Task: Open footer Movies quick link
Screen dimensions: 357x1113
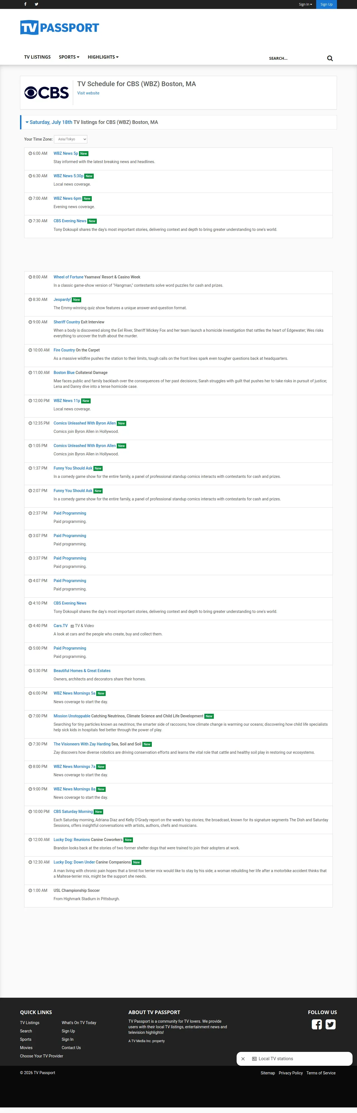Action: click(x=26, y=1048)
